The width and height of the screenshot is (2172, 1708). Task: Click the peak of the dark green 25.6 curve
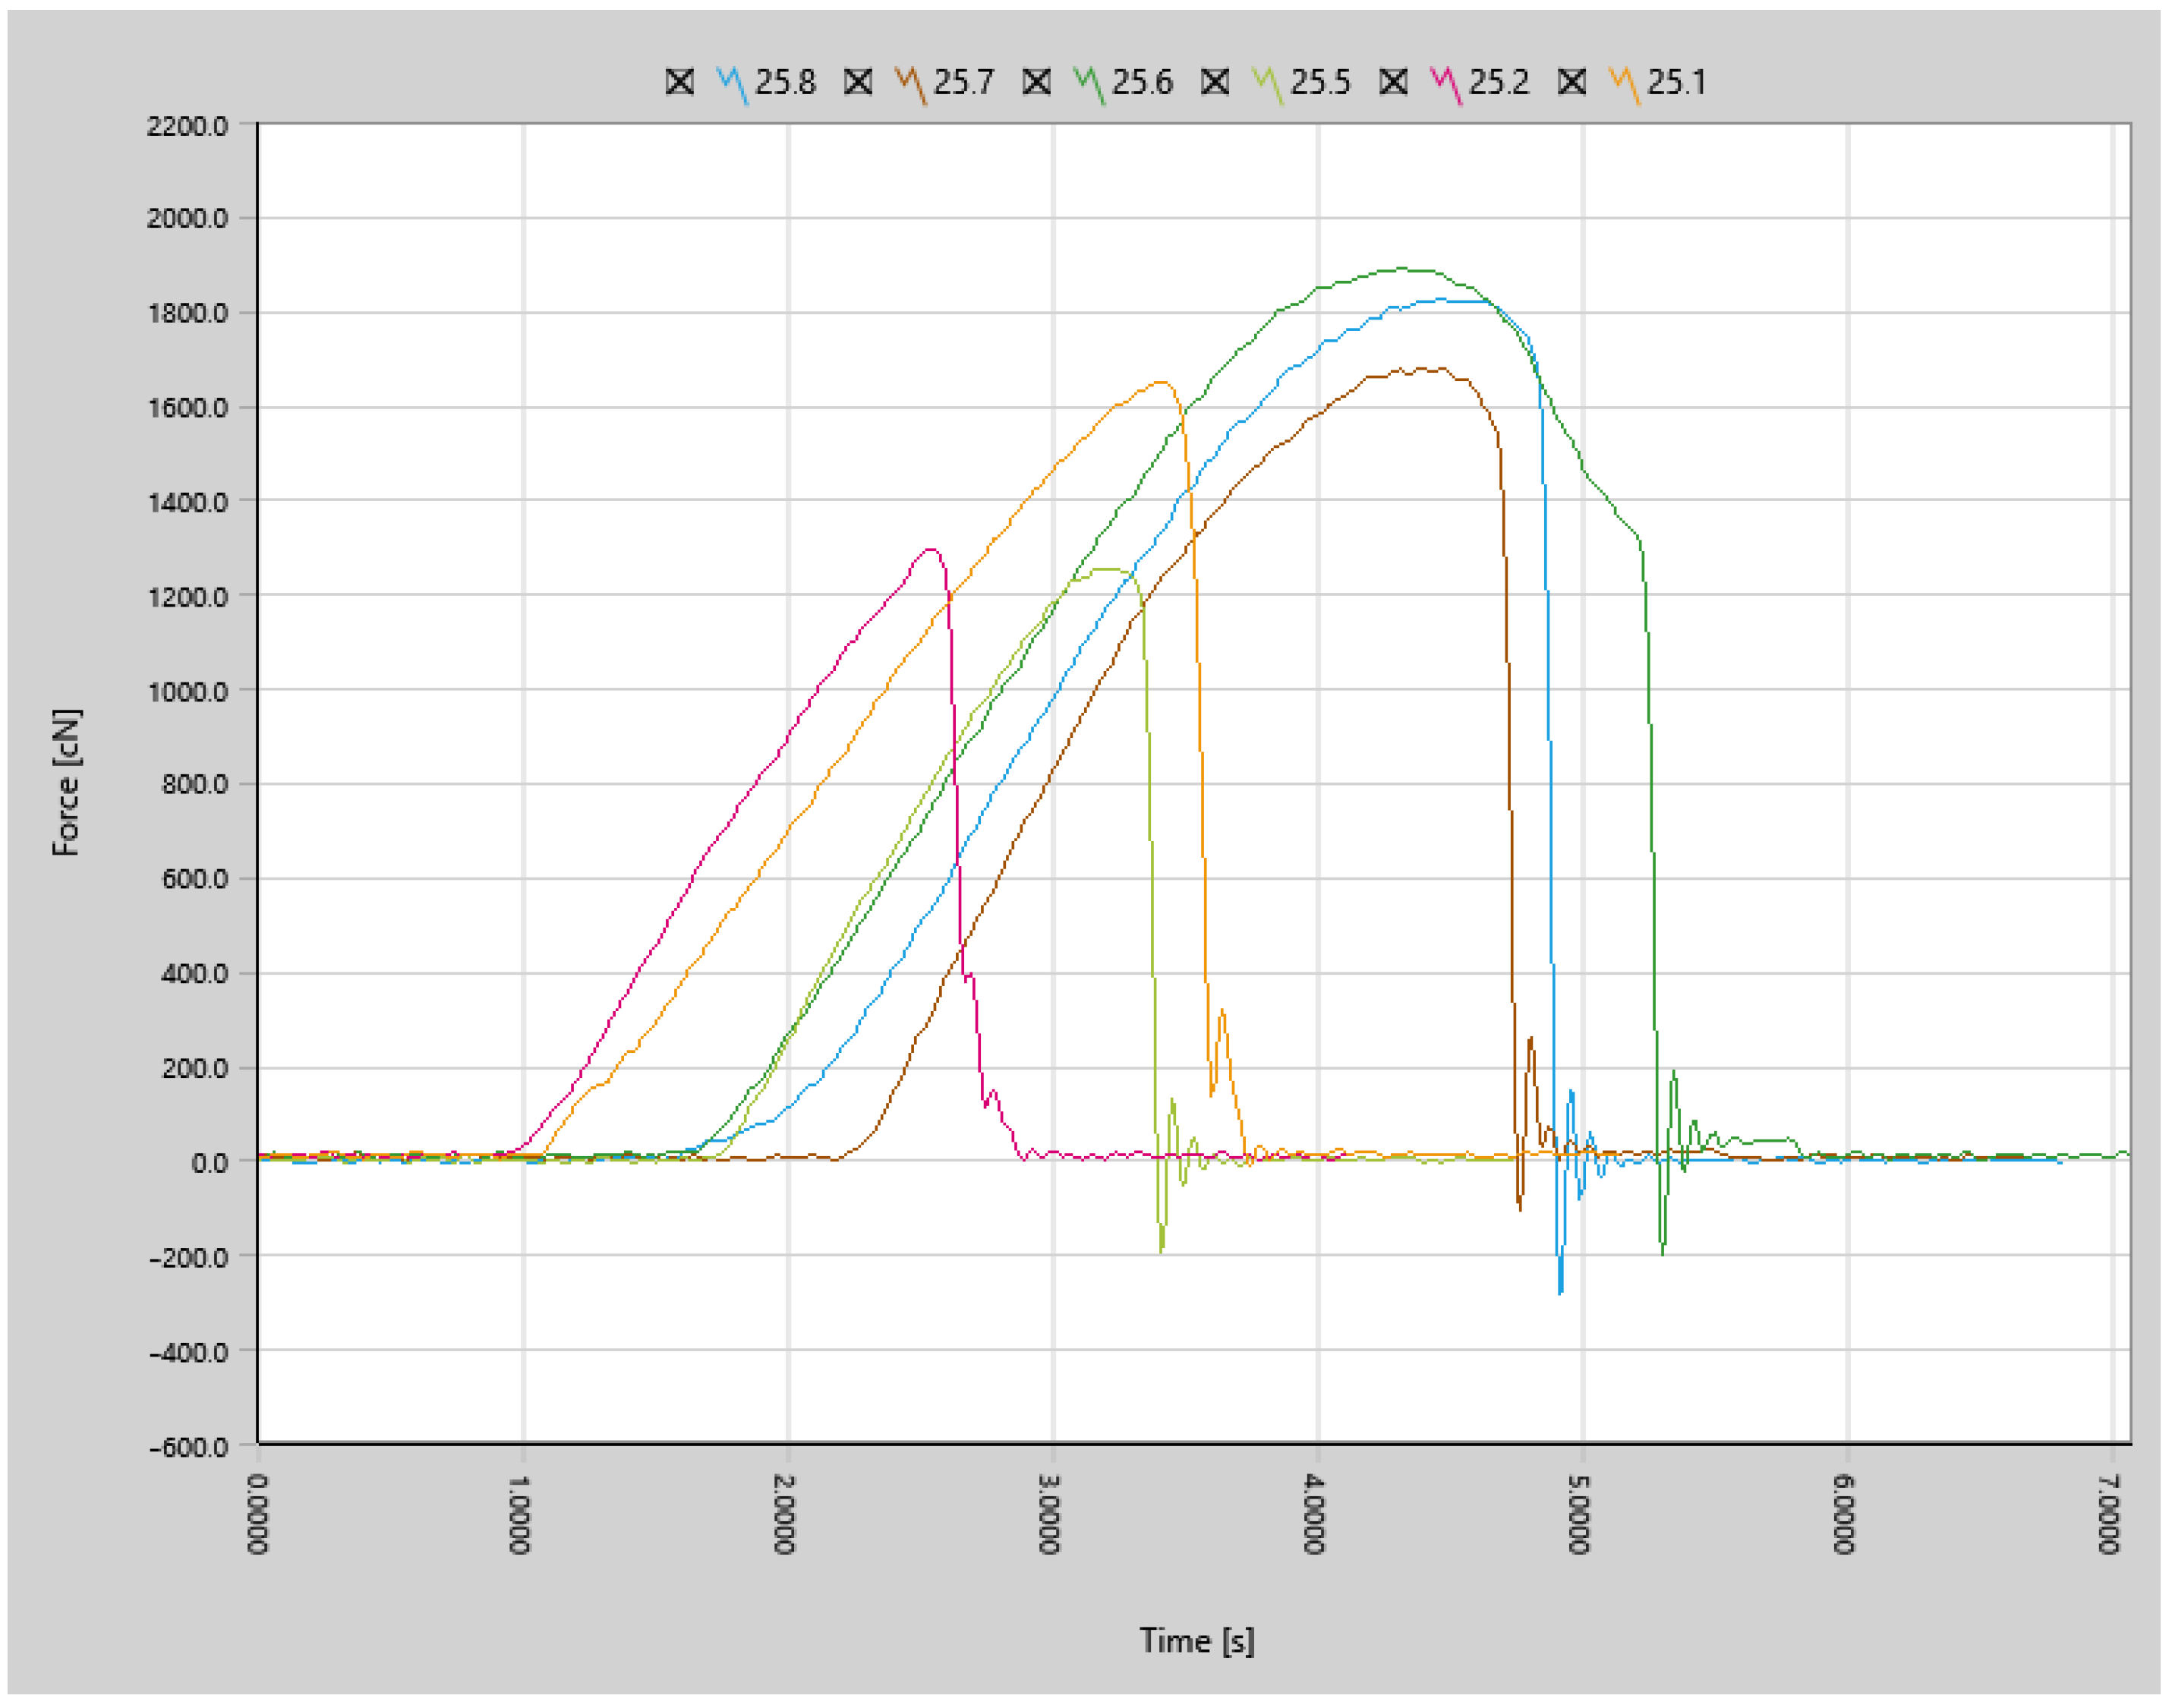point(1403,268)
